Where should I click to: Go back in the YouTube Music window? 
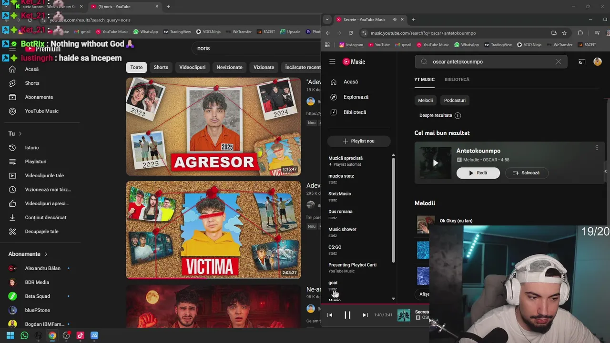[x=328, y=33]
